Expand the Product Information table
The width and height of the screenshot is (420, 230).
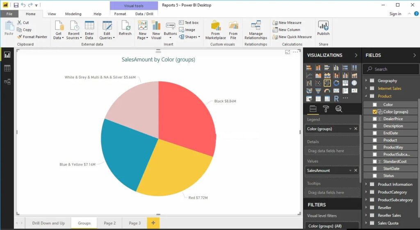click(x=366, y=184)
